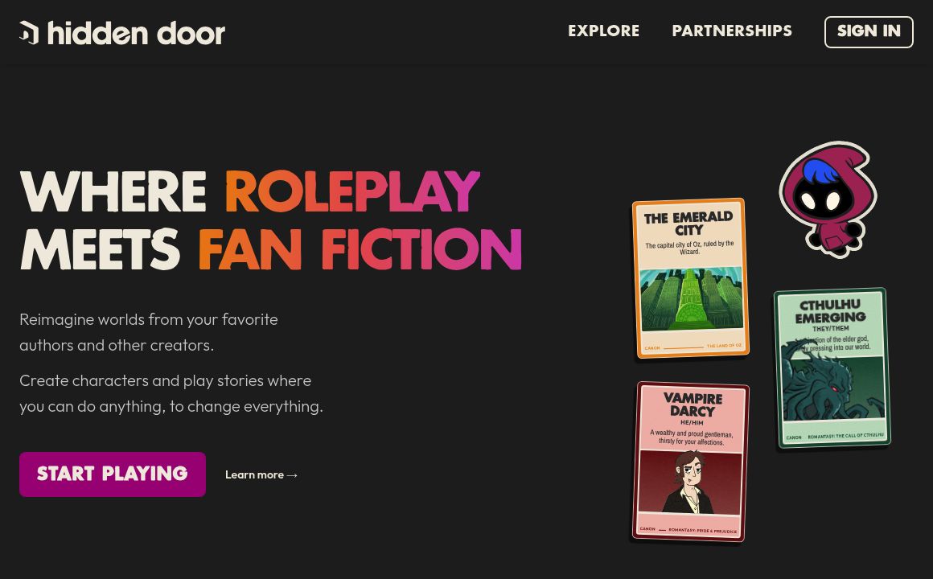
Task: Click the Hidden Door logo icon
Action: click(29, 33)
